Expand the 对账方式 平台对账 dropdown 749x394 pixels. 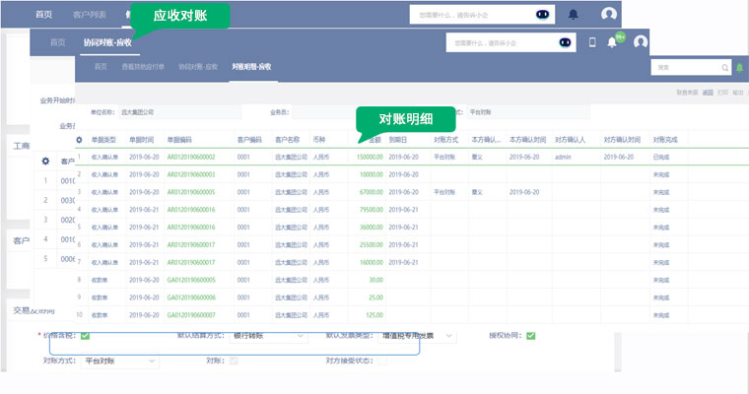point(119,361)
